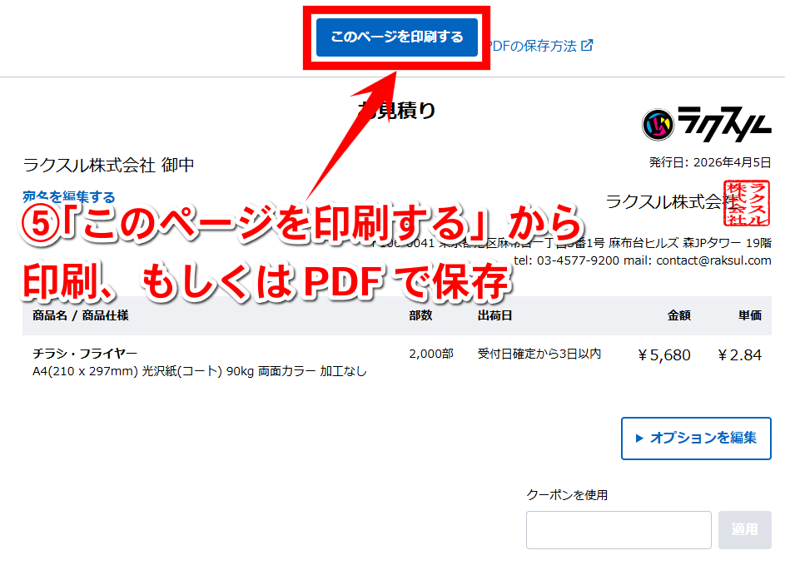Click the '出荷日' column header
Screen dimensions: 785x565
(494, 316)
